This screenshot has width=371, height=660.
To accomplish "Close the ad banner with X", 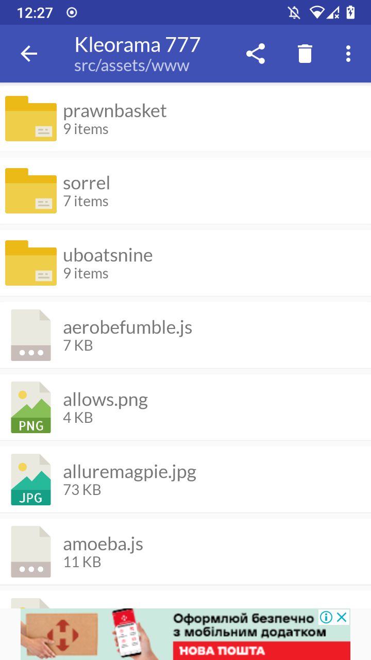I will (x=342, y=617).
